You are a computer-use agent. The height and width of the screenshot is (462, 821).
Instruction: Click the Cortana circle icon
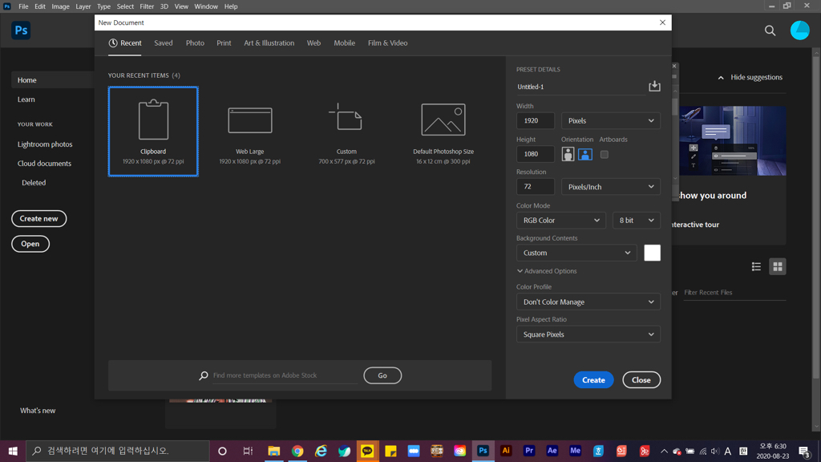click(222, 451)
